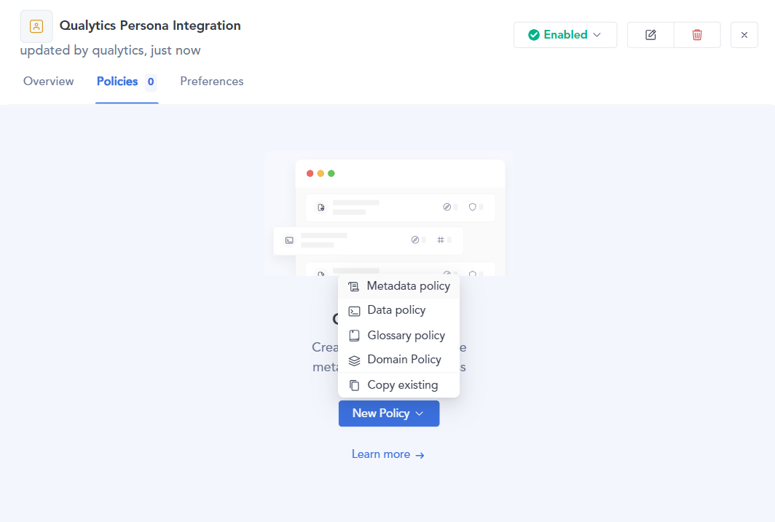775x522 pixels.
Task: Close the persona panel with the X button
Action: tap(744, 35)
